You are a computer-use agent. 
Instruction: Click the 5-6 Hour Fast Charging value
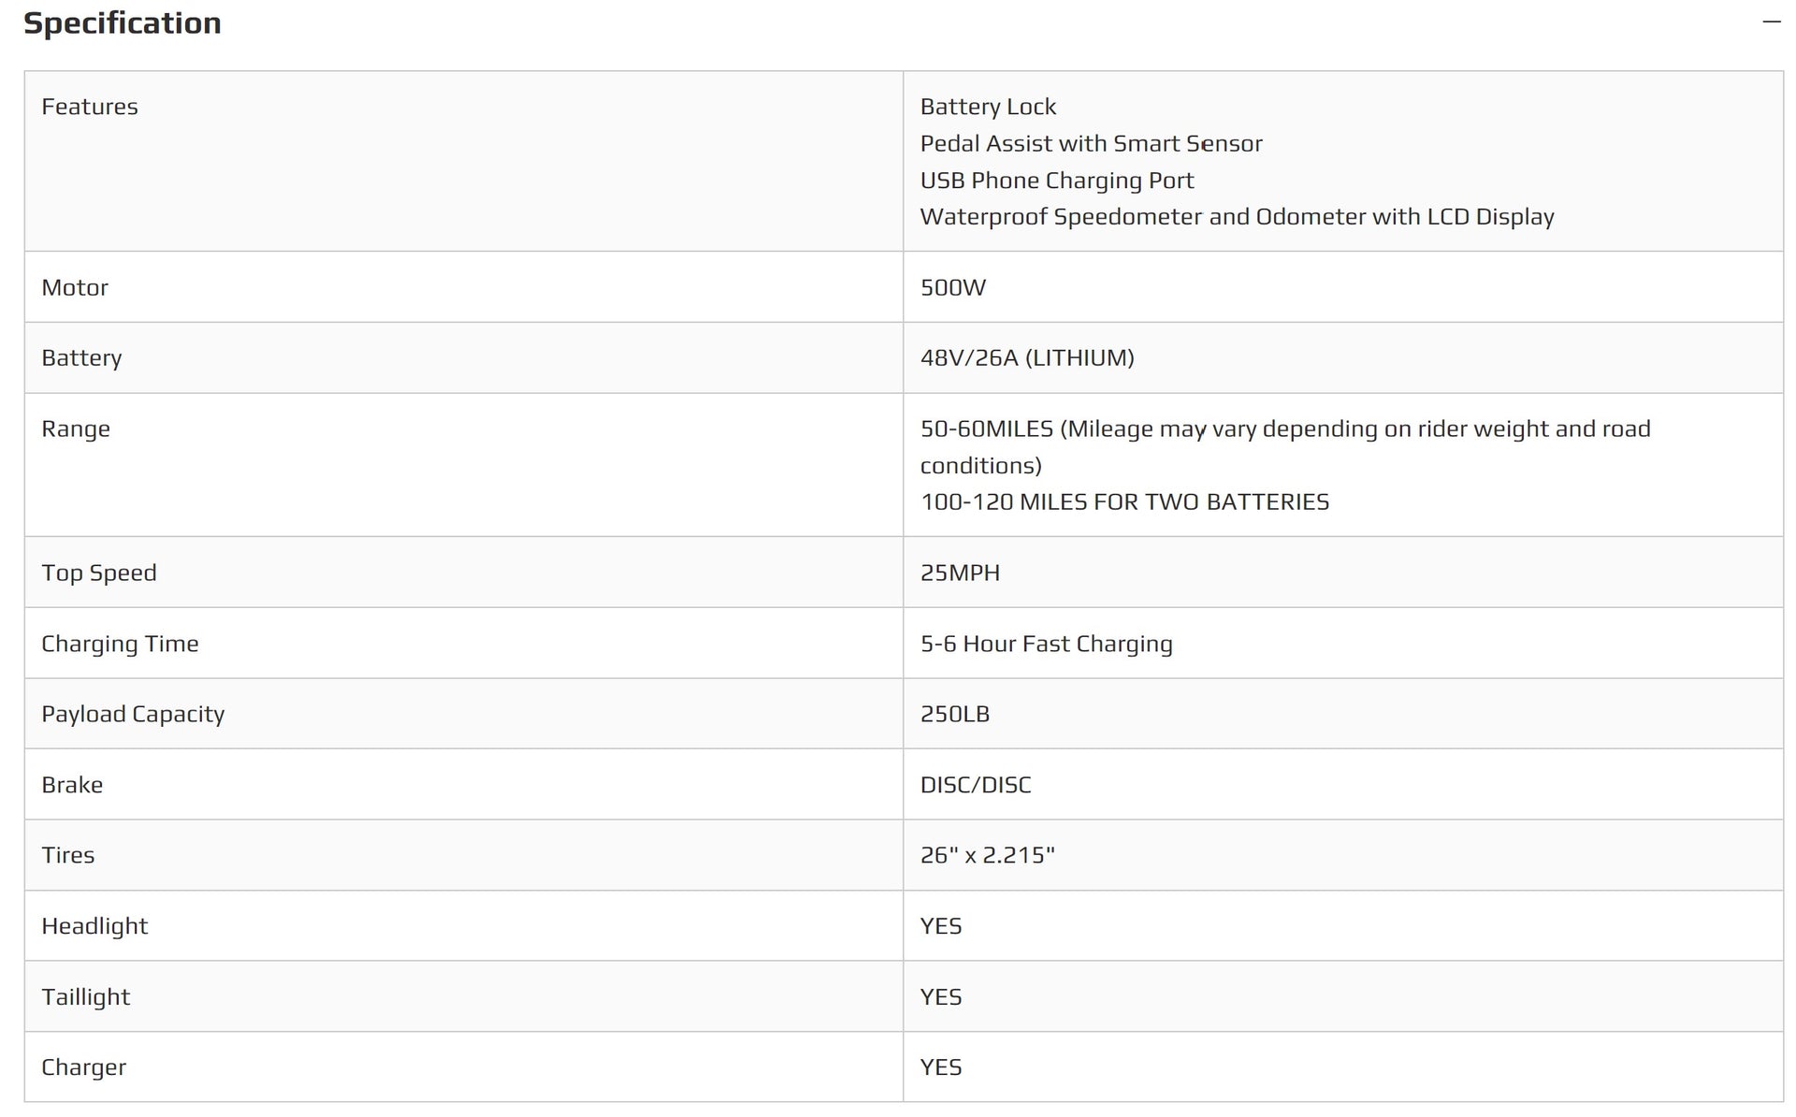[1046, 644]
